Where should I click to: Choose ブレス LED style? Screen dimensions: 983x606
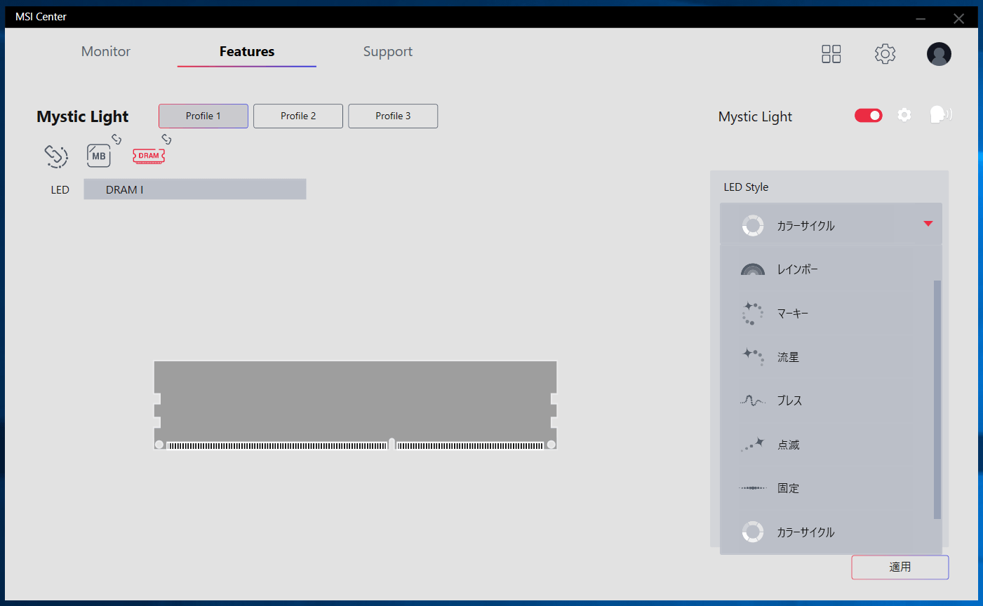tap(827, 400)
